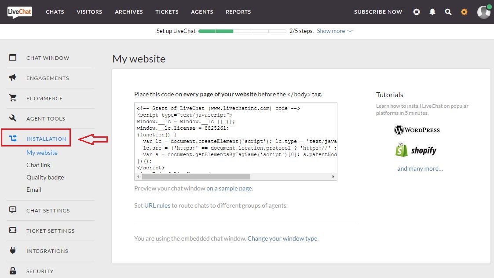Open the Shopify tutorial logo
Image resolution: width=494 pixels, height=278 pixels.
click(416, 150)
